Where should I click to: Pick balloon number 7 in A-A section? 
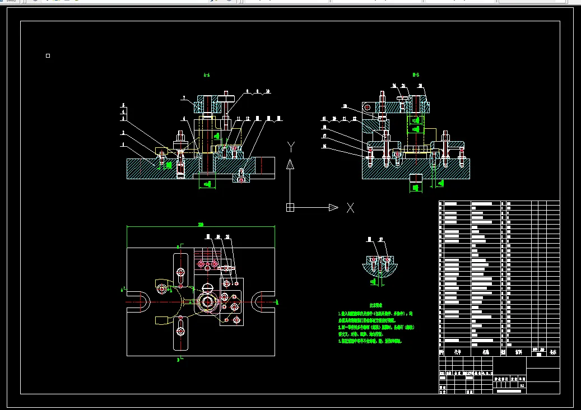tap(184, 98)
